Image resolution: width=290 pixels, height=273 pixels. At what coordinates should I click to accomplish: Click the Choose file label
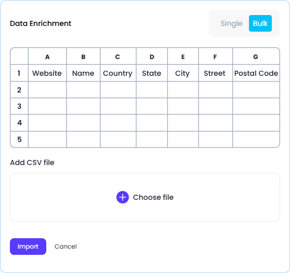coord(153,197)
